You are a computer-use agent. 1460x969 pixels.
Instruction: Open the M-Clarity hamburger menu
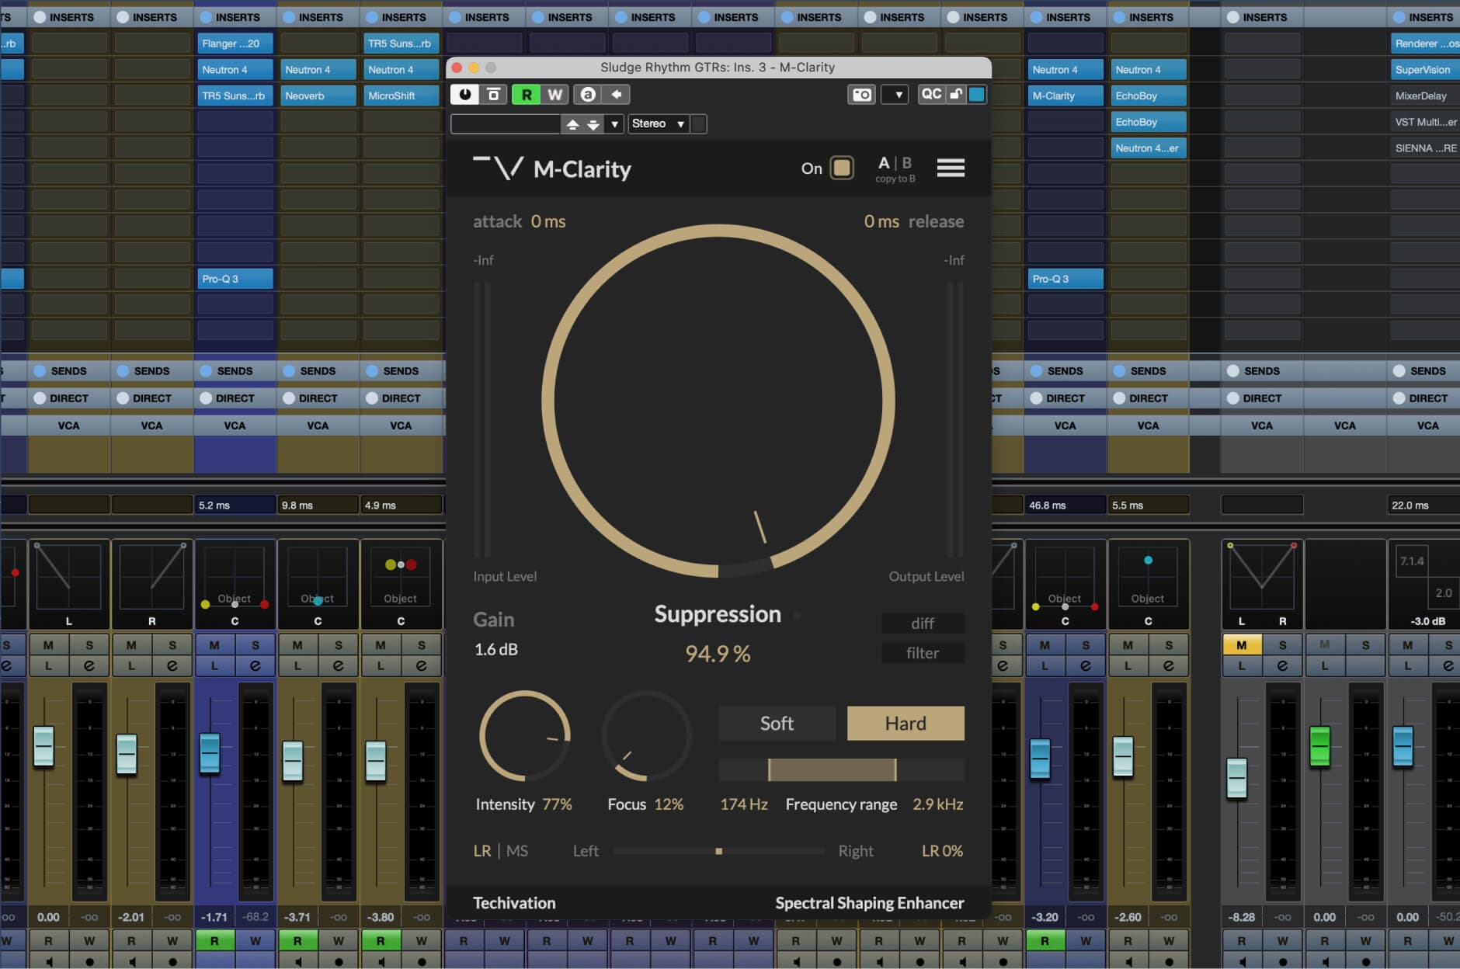[951, 168]
